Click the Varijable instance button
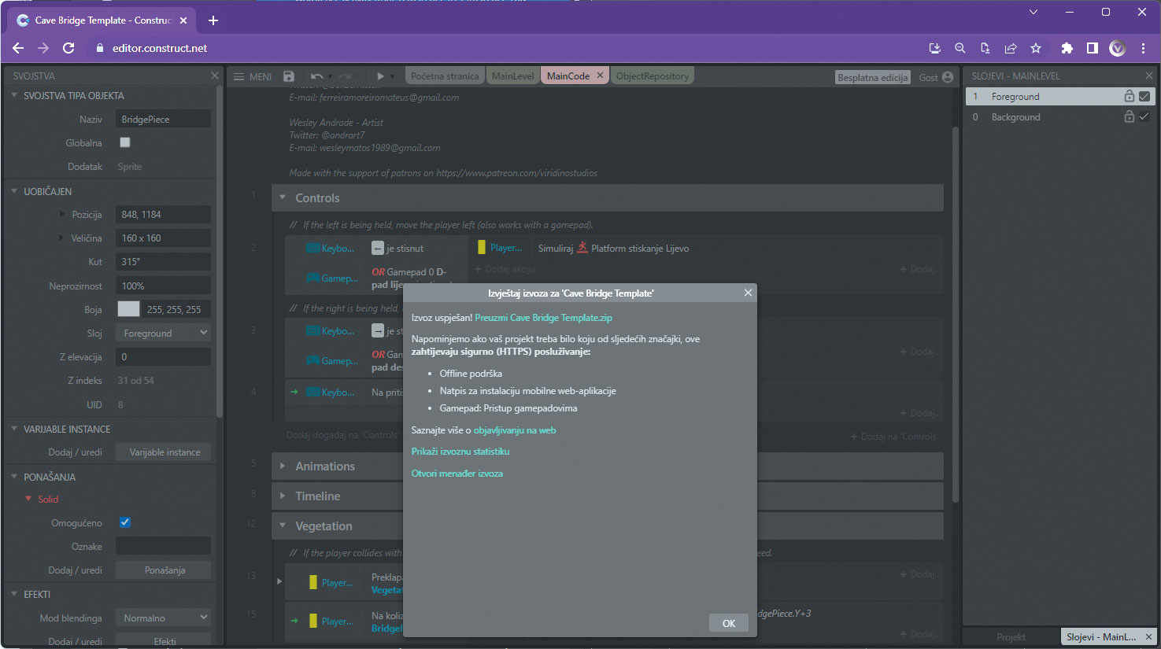 coord(164,452)
